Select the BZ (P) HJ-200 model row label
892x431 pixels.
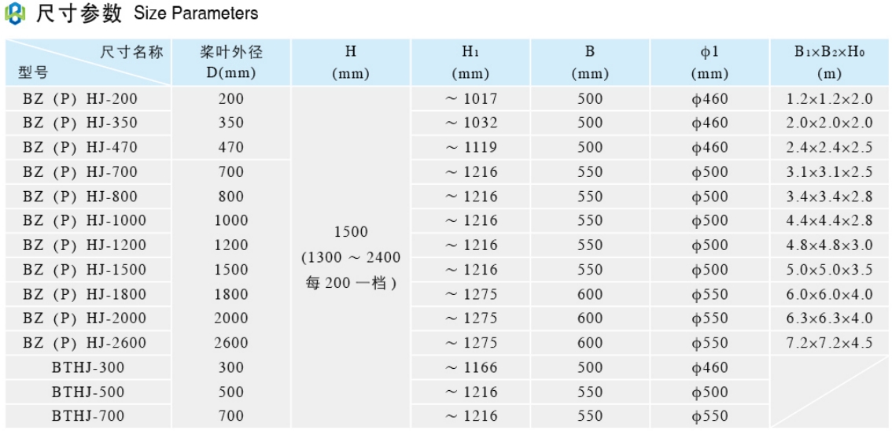point(79,99)
